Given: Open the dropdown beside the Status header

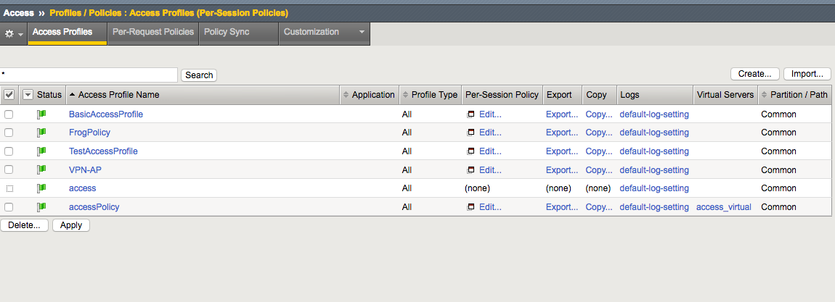Looking at the screenshot, I should click(28, 94).
